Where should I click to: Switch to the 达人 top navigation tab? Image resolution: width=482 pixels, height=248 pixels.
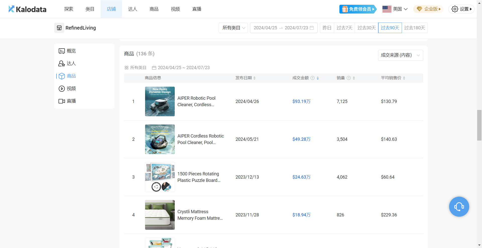[x=133, y=9]
